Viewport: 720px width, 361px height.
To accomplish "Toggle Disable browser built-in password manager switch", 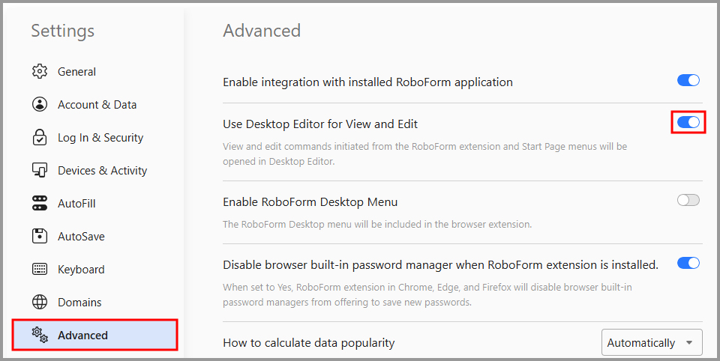I will pyautogui.click(x=688, y=264).
